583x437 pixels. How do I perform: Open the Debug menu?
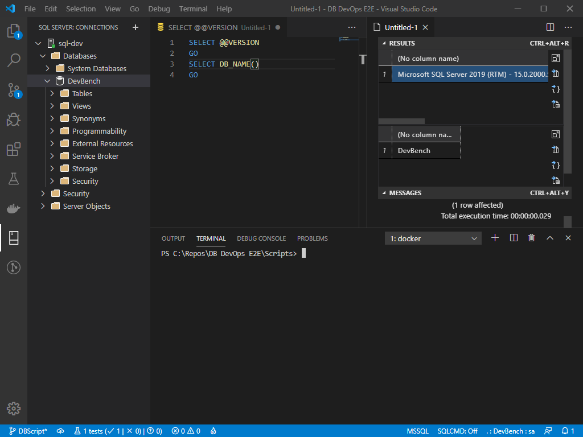coord(159,9)
